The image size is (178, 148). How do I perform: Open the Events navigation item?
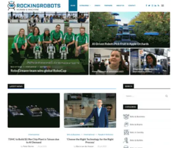pos(98,6)
